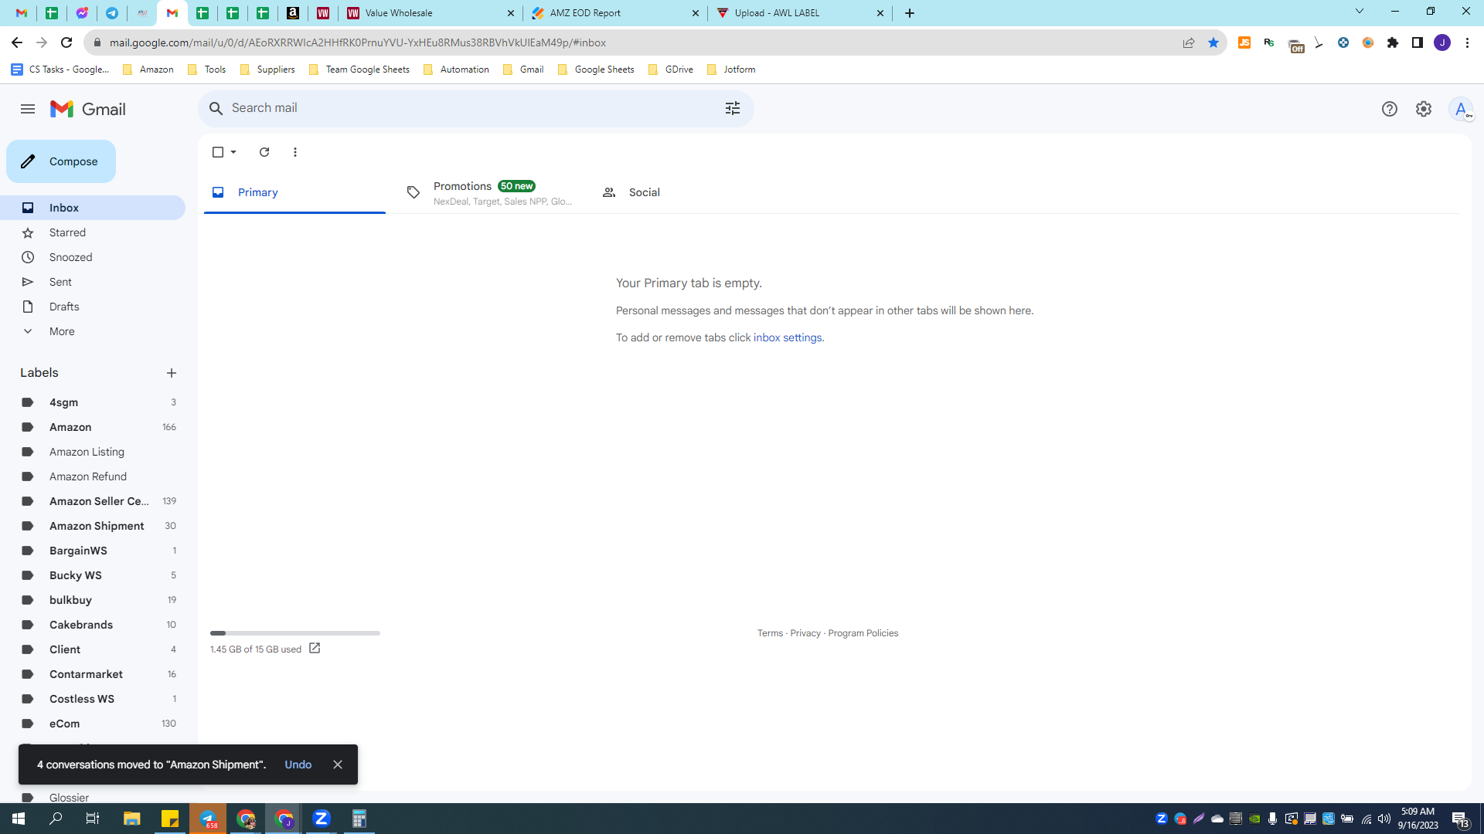This screenshot has width=1484, height=834.
Task: Open Chrome side panel icon
Action: coord(1418,42)
